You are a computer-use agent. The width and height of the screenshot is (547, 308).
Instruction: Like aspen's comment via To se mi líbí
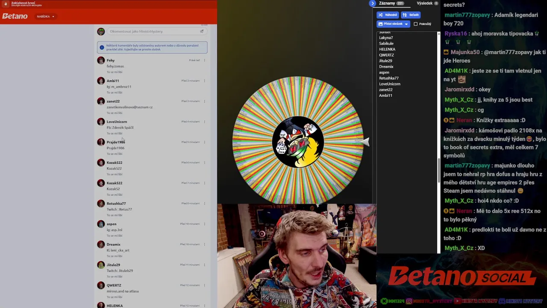click(114, 236)
